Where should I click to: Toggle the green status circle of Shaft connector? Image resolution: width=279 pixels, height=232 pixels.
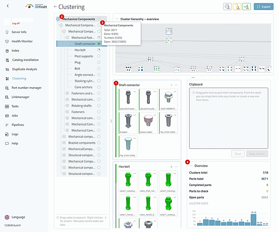coord(99,44)
